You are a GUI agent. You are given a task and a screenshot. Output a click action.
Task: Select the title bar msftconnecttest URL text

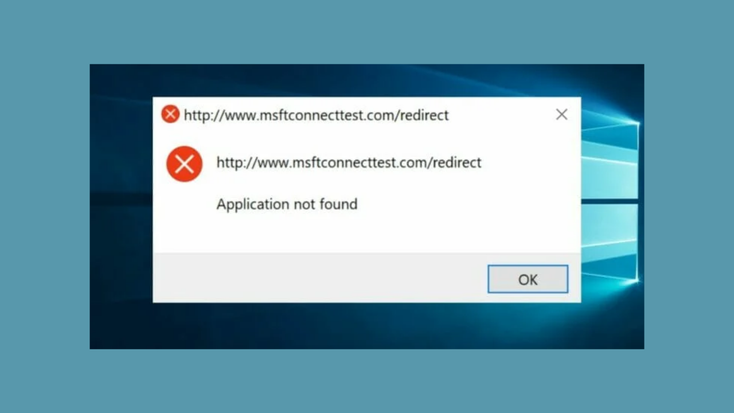click(x=316, y=115)
